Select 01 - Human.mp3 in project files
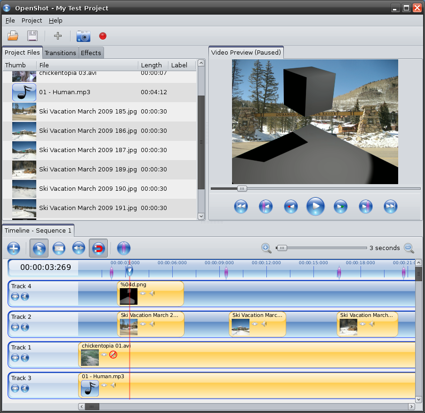This screenshot has width=425, height=413. click(64, 92)
